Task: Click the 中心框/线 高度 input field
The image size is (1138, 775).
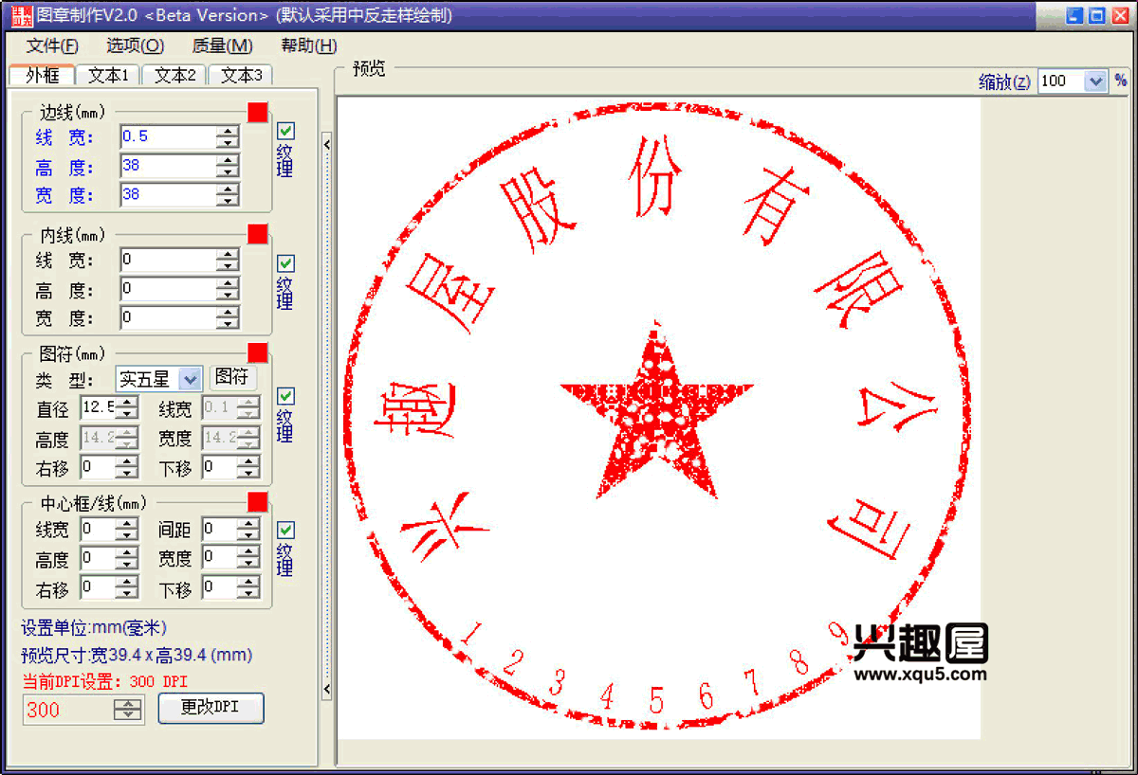Action: pos(98,558)
